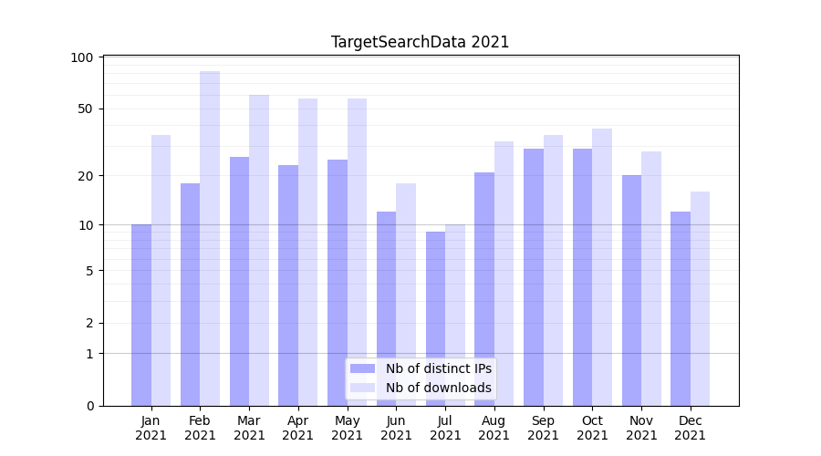Viewport: 821px width, 456px height.
Task: Select the 0 tick on the y-axis
Action: (89, 406)
